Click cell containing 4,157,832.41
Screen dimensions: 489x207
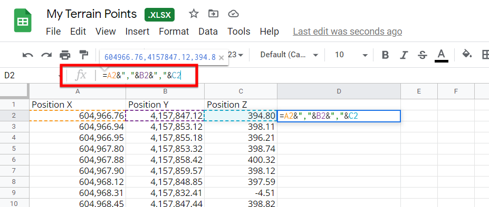(x=165, y=193)
